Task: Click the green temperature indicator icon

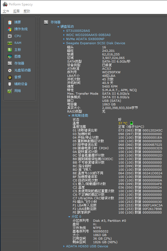Action: (131, 123)
